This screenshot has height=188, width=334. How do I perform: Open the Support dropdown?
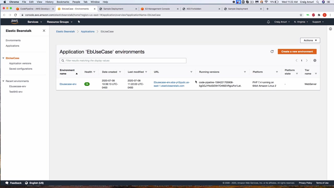(x=318, y=22)
